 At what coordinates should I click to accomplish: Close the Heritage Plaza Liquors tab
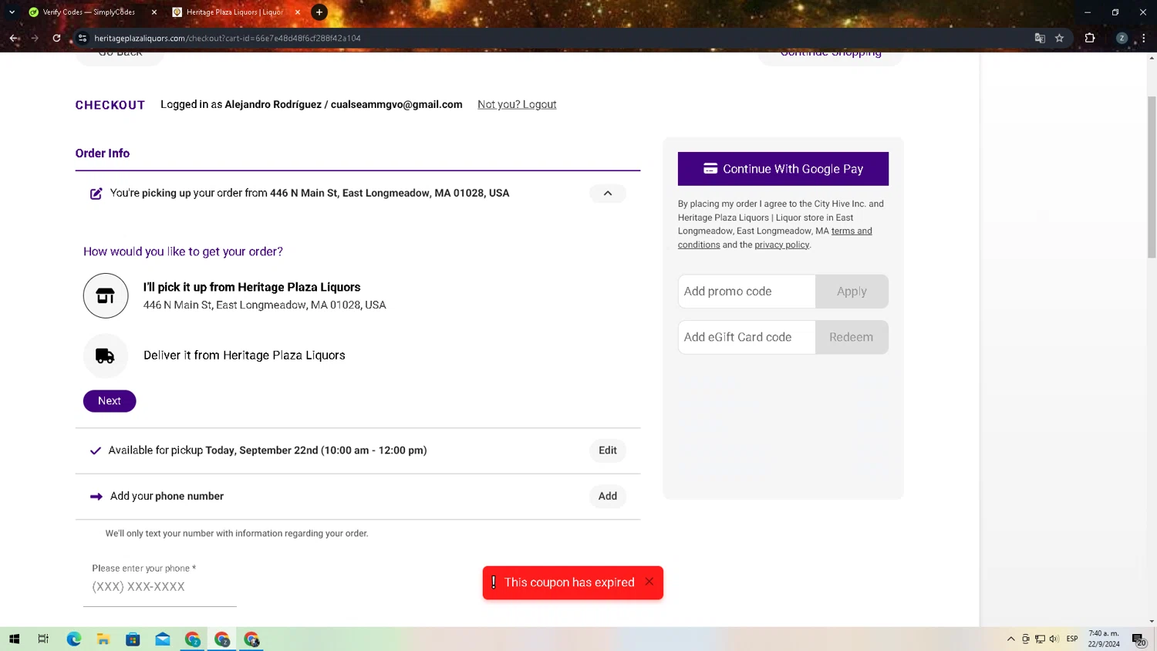tap(298, 12)
